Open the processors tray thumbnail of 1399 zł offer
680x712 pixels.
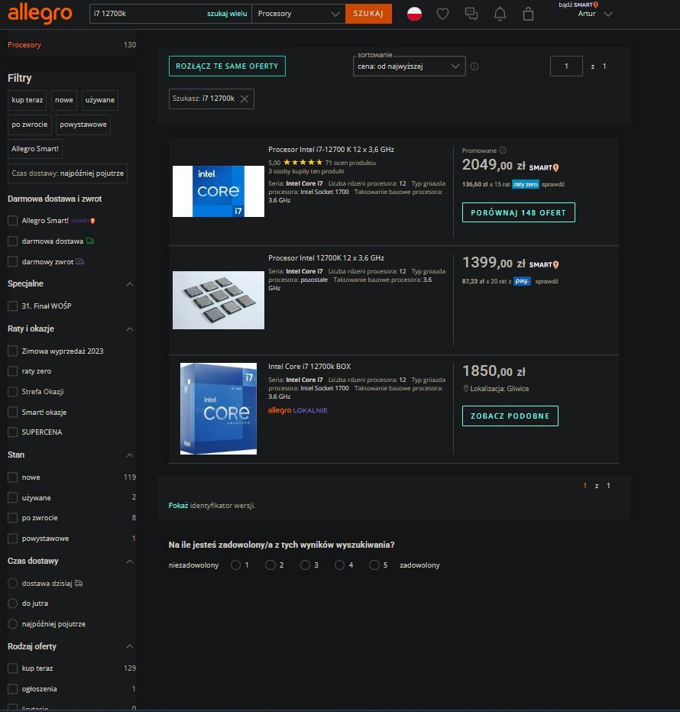[x=219, y=300]
